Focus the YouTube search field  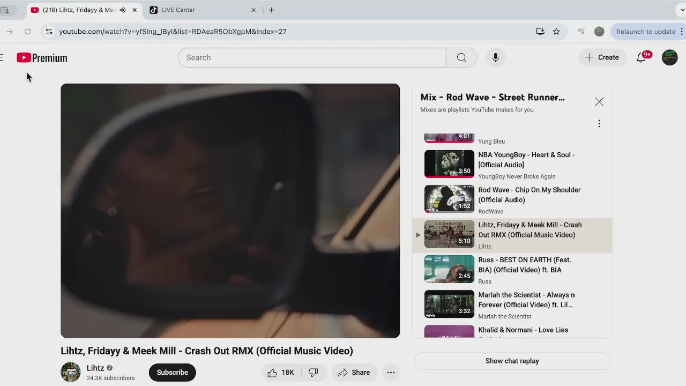pos(312,57)
